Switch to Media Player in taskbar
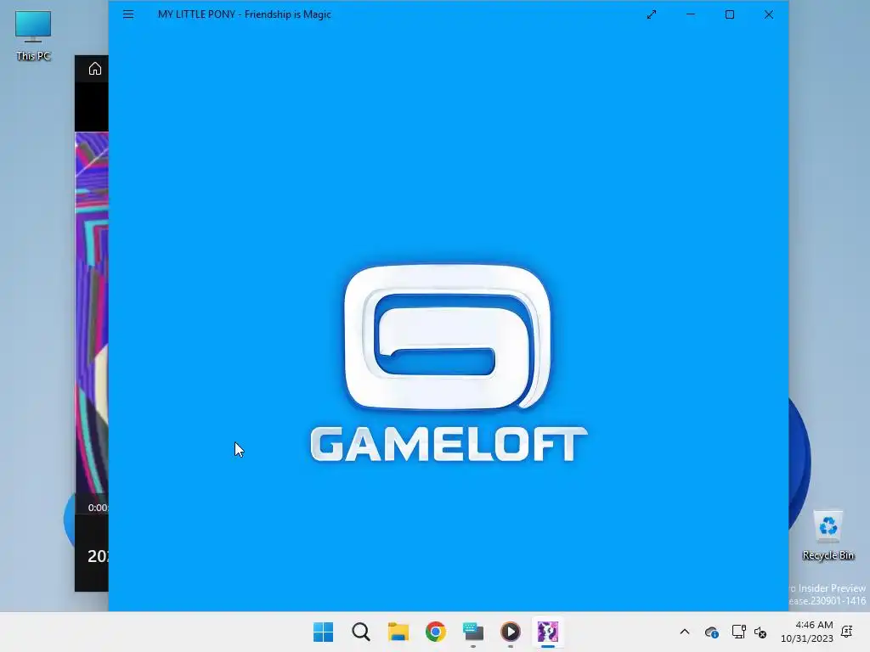 click(x=511, y=632)
